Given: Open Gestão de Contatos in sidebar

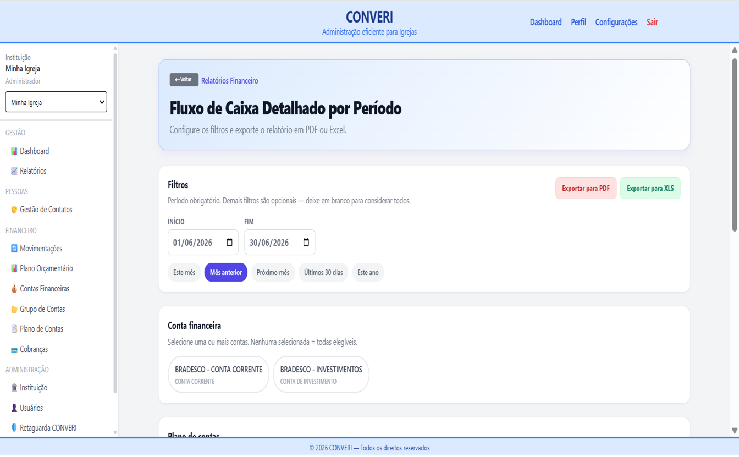Looking at the screenshot, I should (x=46, y=210).
